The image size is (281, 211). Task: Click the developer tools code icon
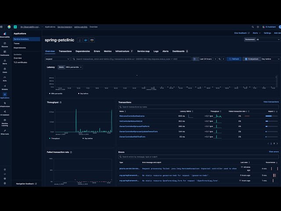[x=5, y=174]
